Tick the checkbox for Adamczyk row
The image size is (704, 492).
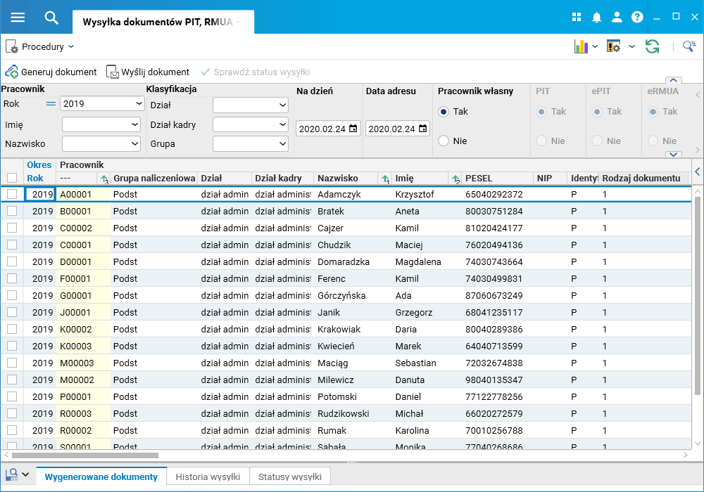(12, 194)
